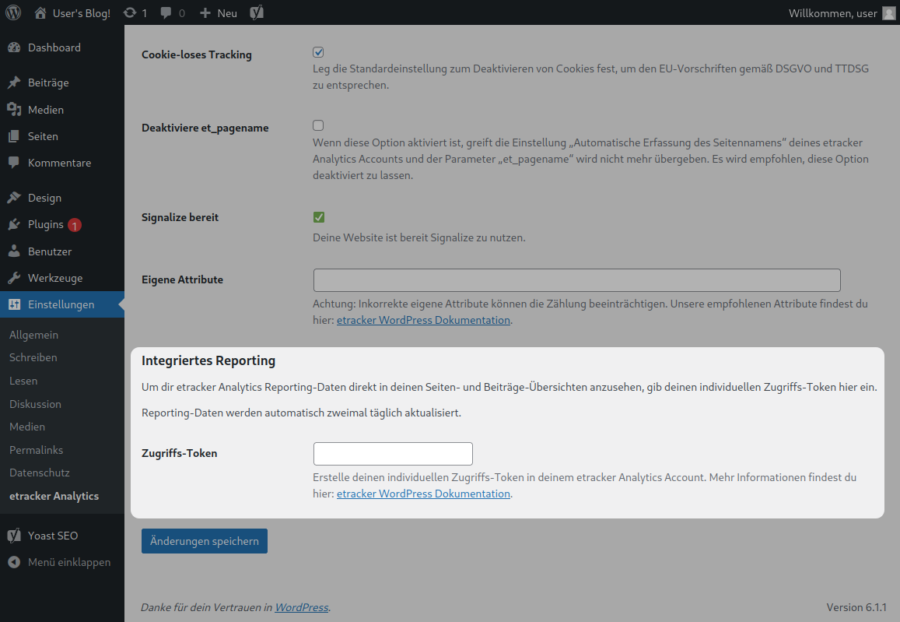Enable the Deaktiviere et_pagename checkbox
Viewport: 900px width, 622px height.
[x=318, y=125]
